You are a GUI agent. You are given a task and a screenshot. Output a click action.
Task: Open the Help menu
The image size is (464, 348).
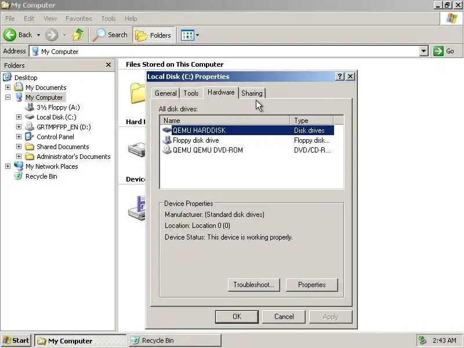tap(130, 19)
